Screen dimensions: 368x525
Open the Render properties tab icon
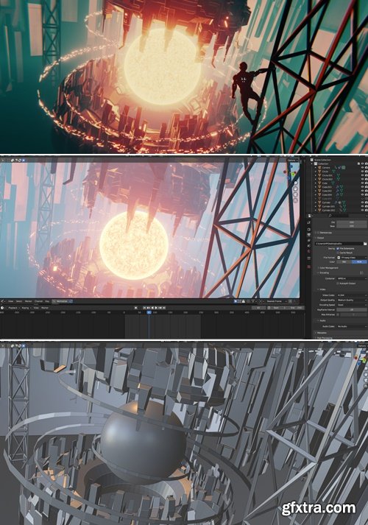309,229
